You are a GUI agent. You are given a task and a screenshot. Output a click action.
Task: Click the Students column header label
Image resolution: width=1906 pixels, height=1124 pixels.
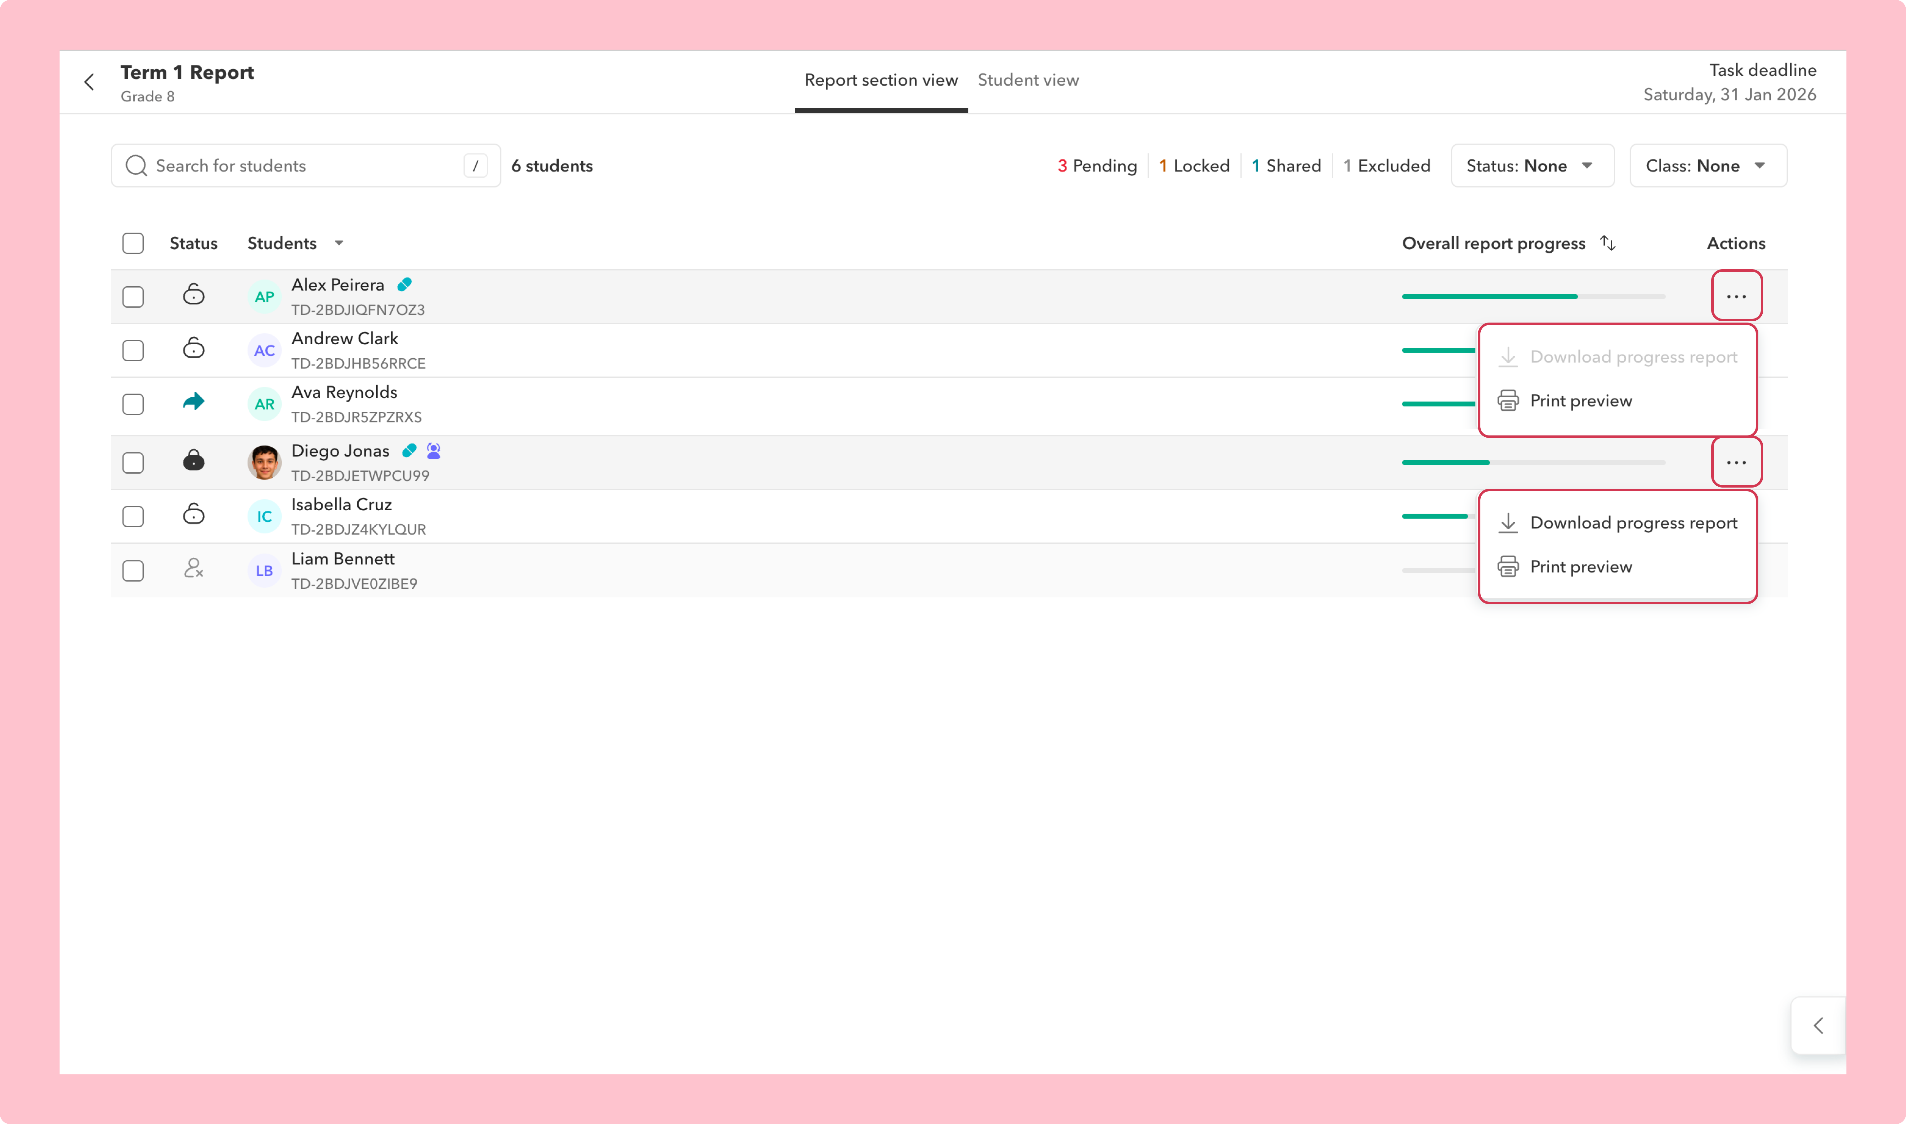(282, 243)
